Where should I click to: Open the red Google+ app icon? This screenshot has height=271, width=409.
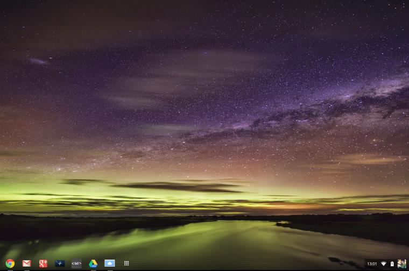43,263
